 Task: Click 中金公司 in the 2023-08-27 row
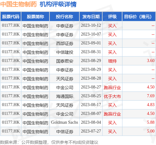pos(65,88)
